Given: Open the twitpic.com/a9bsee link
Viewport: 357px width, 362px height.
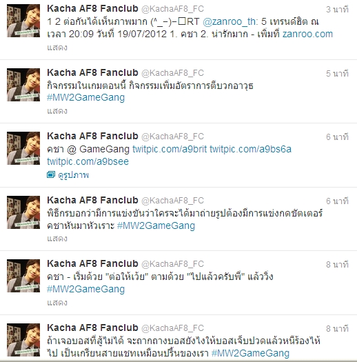Looking at the screenshot, I should [x=88, y=161].
